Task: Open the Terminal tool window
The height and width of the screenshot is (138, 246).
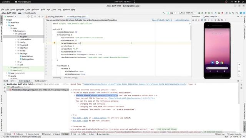Action: [46, 134]
